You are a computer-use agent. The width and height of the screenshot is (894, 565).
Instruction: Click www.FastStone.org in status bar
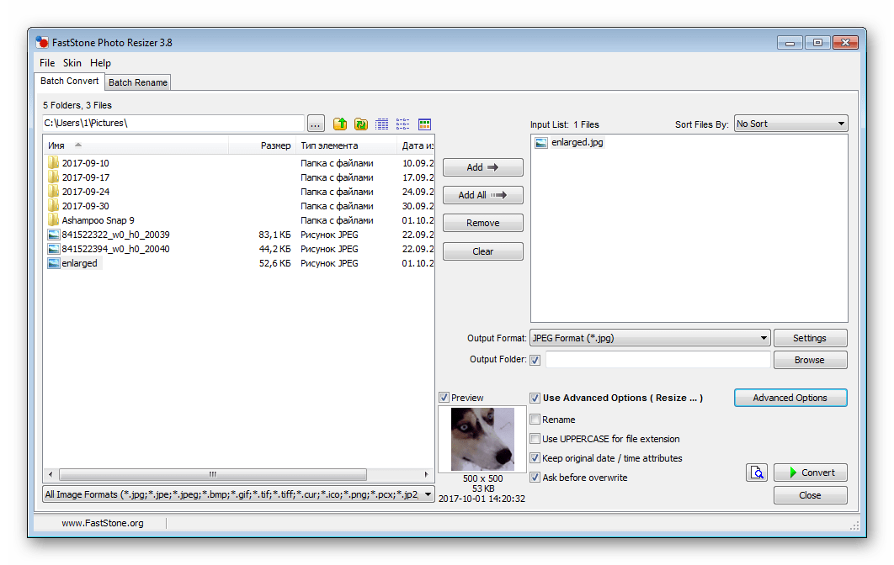(x=103, y=523)
